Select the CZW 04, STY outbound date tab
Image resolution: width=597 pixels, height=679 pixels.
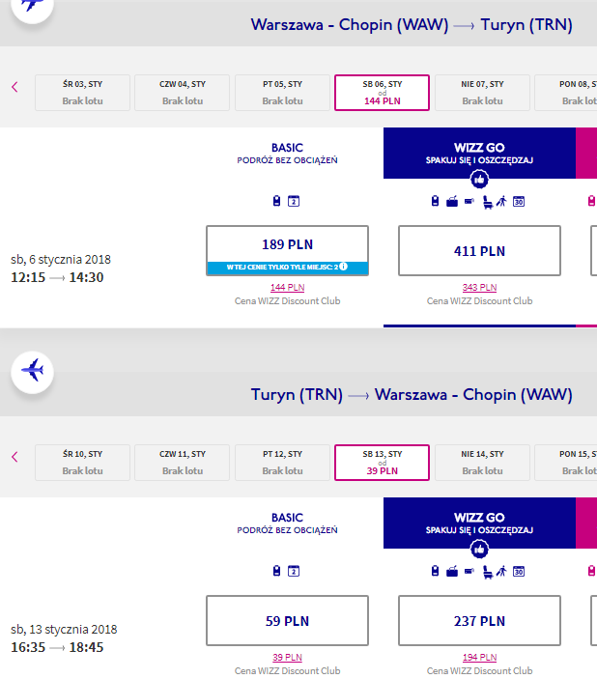click(182, 93)
